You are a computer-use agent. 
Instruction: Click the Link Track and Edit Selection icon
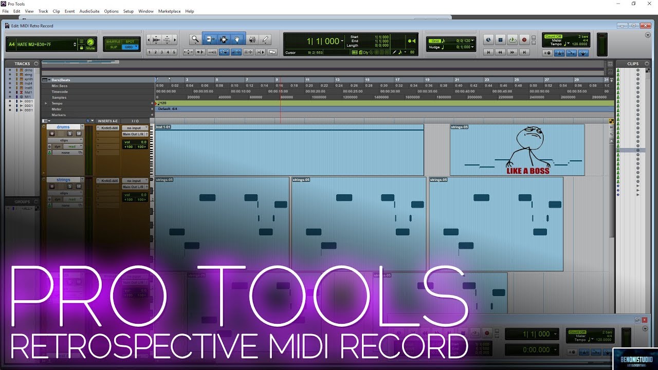pos(249,52)
